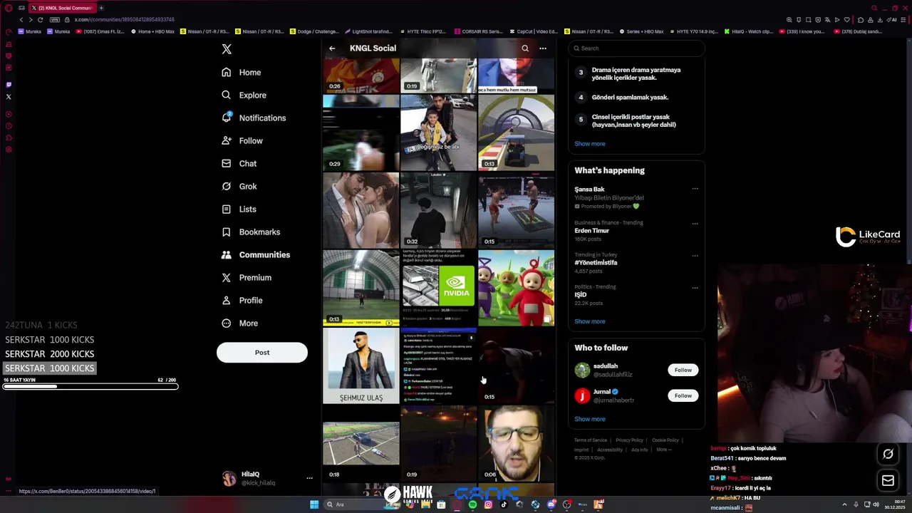This screenshot has width=912, height=513.
Task: Open Lists from the sidebar
Action: (x=239, y=209)
